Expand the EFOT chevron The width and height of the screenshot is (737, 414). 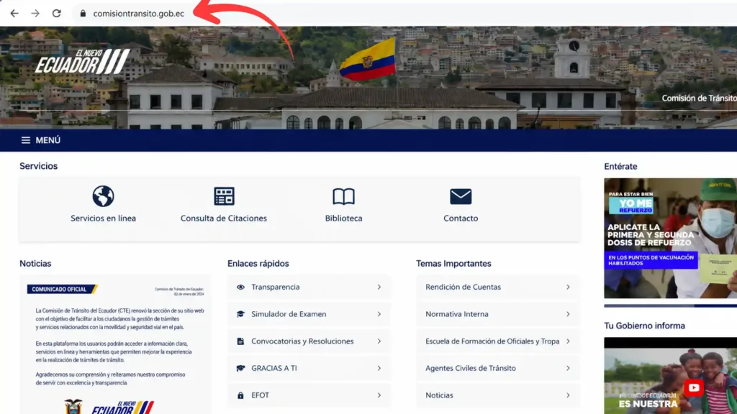(x=379, y=395)
